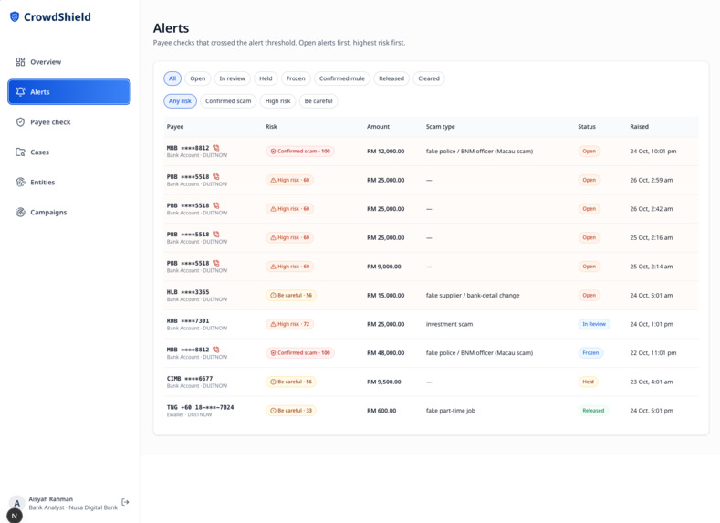Select the Any risk filter chip
The height and width of the screenshot is (523, 720).
pyautogui.click(x=180, y=101)
